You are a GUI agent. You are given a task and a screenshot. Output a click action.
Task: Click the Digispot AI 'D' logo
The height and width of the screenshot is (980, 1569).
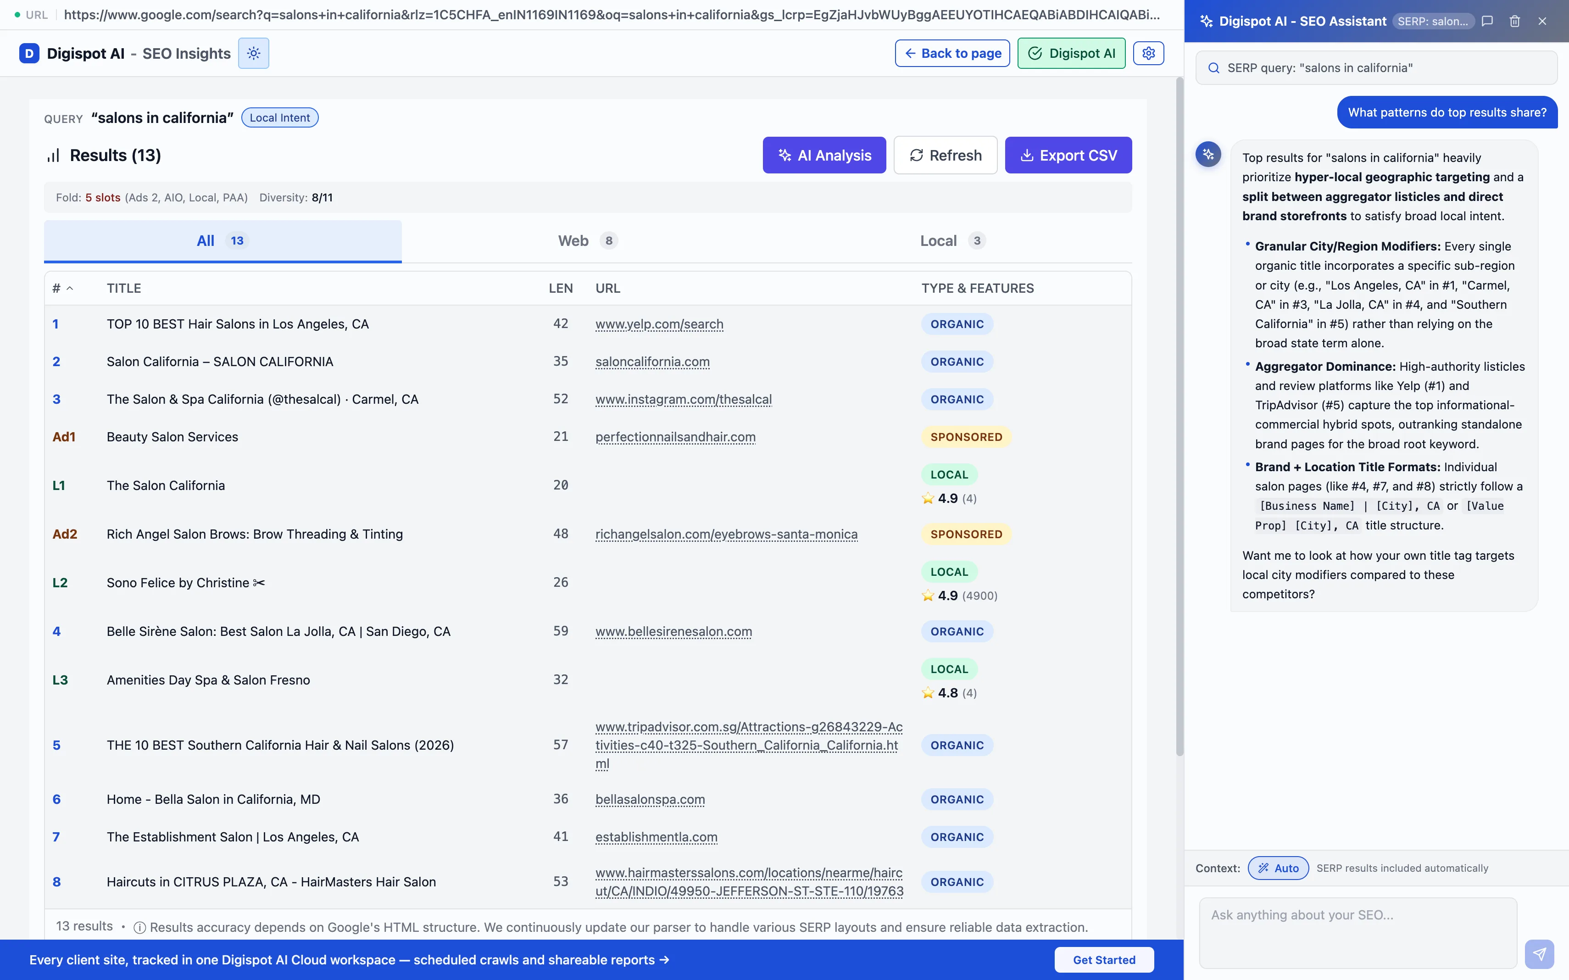click(29, 53)
